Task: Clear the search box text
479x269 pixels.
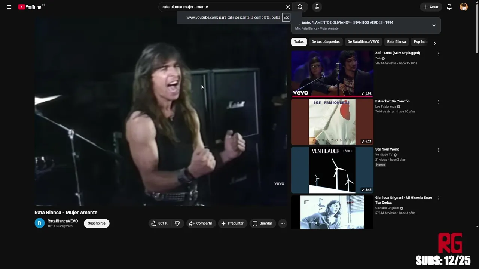Action: [288, 7]
